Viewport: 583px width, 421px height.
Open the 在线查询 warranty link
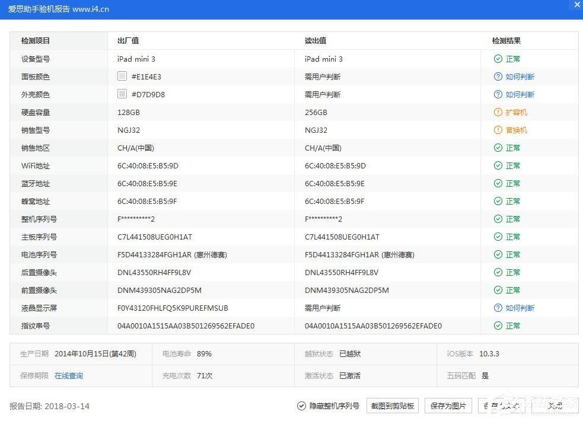point(69,376)
